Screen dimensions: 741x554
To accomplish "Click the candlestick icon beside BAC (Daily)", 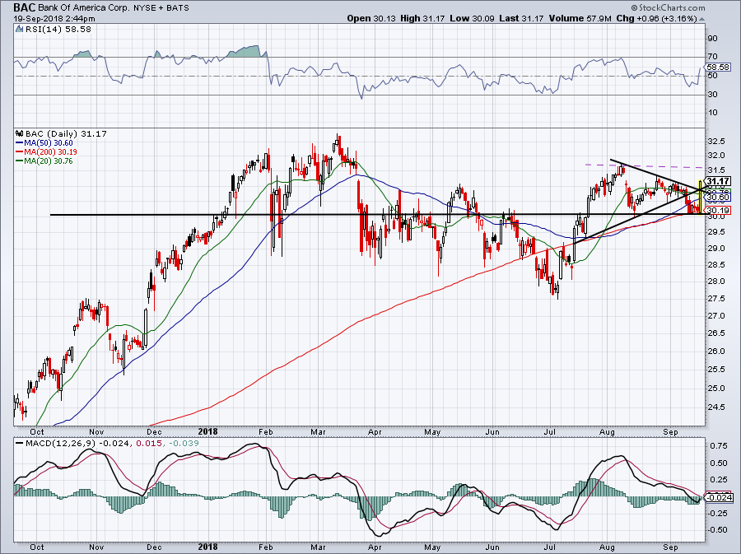I will tap(20, 133).
